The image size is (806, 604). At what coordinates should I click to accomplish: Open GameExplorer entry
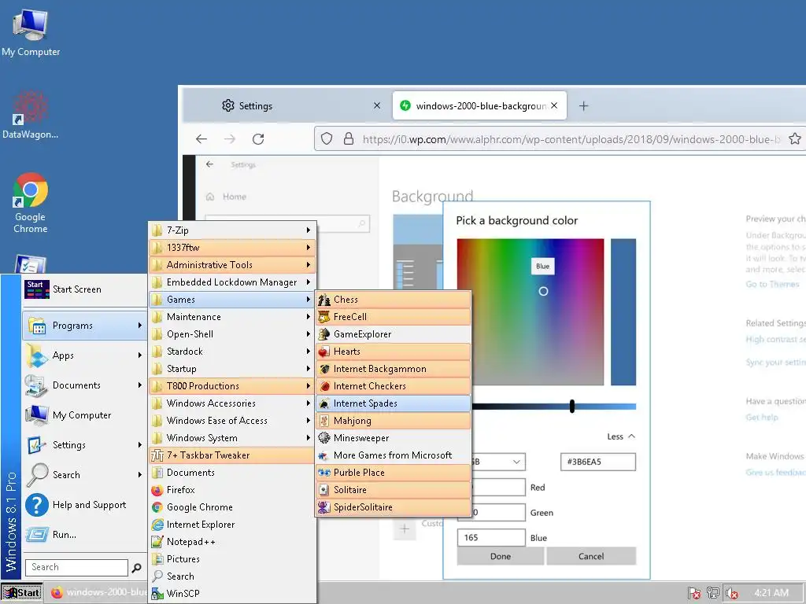394,334
